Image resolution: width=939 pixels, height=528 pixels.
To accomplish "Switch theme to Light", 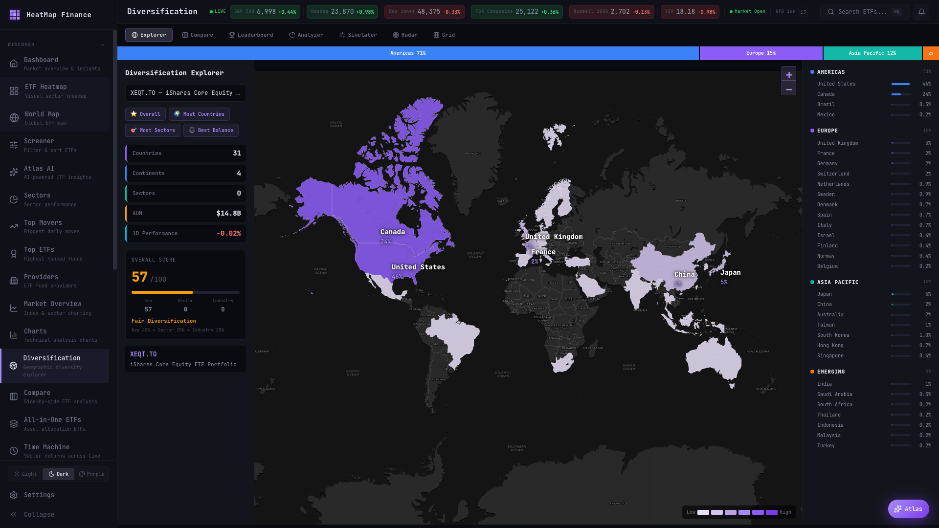I will [25, 474].
